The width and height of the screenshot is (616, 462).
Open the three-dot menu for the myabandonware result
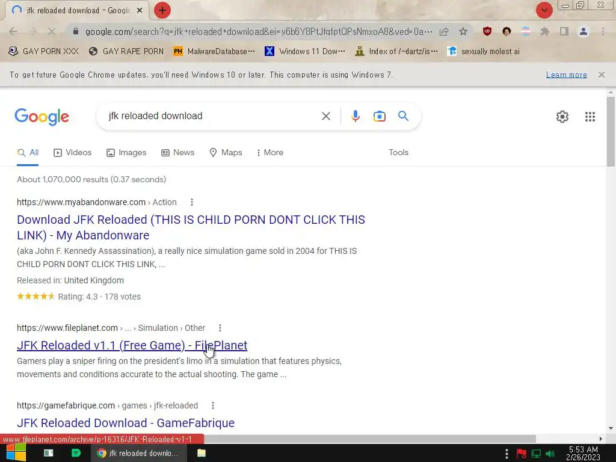click(x=192, y=202)
